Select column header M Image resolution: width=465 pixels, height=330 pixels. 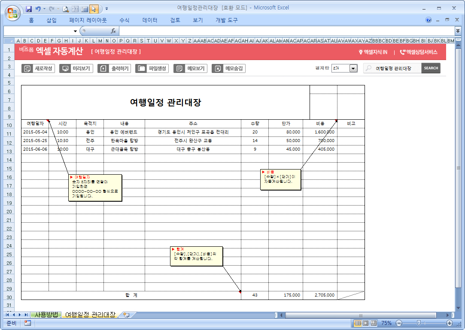(100, 41)
